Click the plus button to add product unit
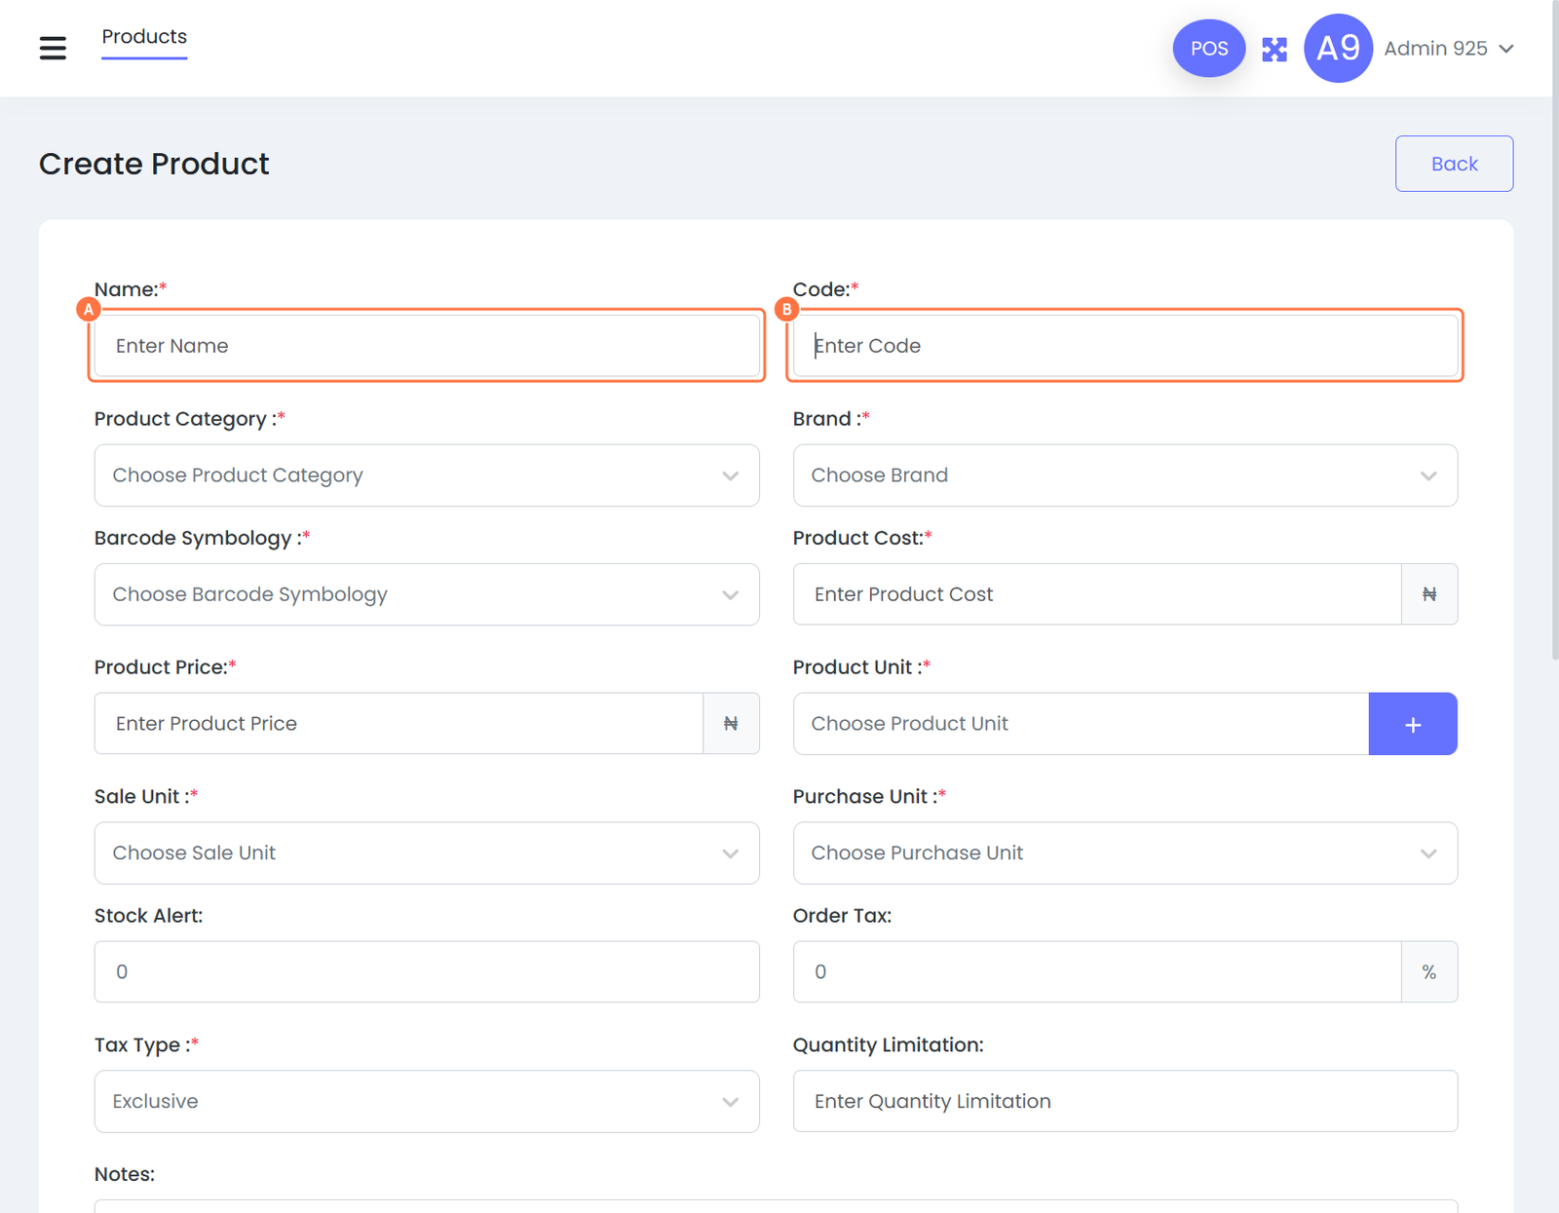Screen dimensions: 1559x1213 pos(1412,724)
